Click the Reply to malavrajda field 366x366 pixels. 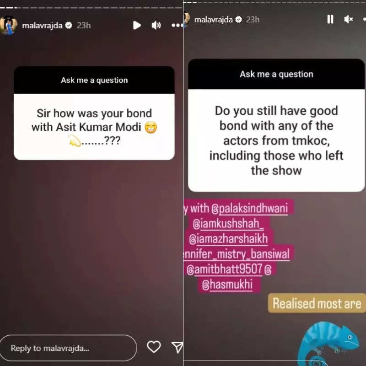point(68,348)
